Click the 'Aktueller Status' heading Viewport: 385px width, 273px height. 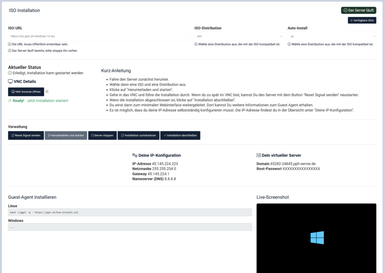pos(24,67)
